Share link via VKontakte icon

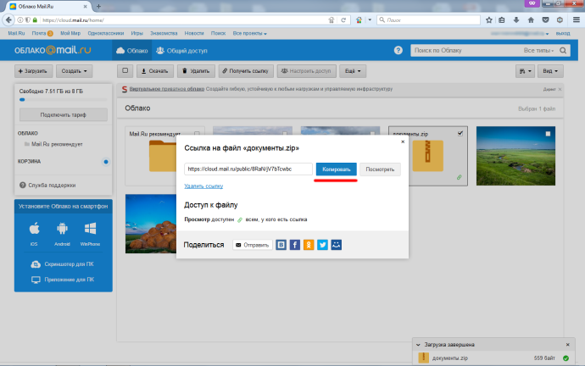(x=281, y=245)
